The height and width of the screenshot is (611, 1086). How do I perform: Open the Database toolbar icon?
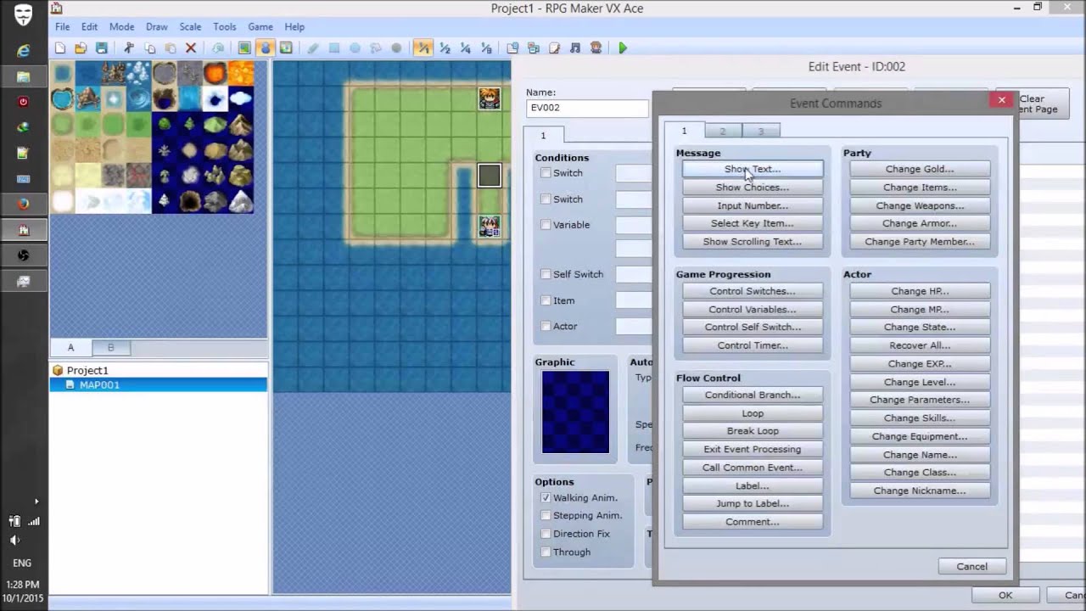(x=512, y=48)
